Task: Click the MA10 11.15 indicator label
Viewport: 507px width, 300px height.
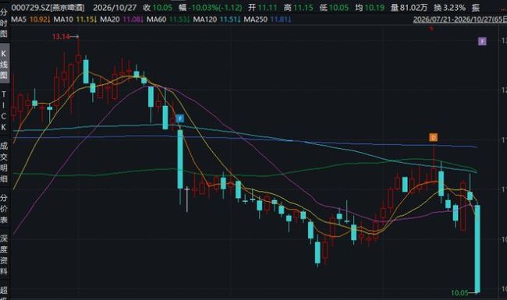Action: pyautogui.click(x=75, y=19)
